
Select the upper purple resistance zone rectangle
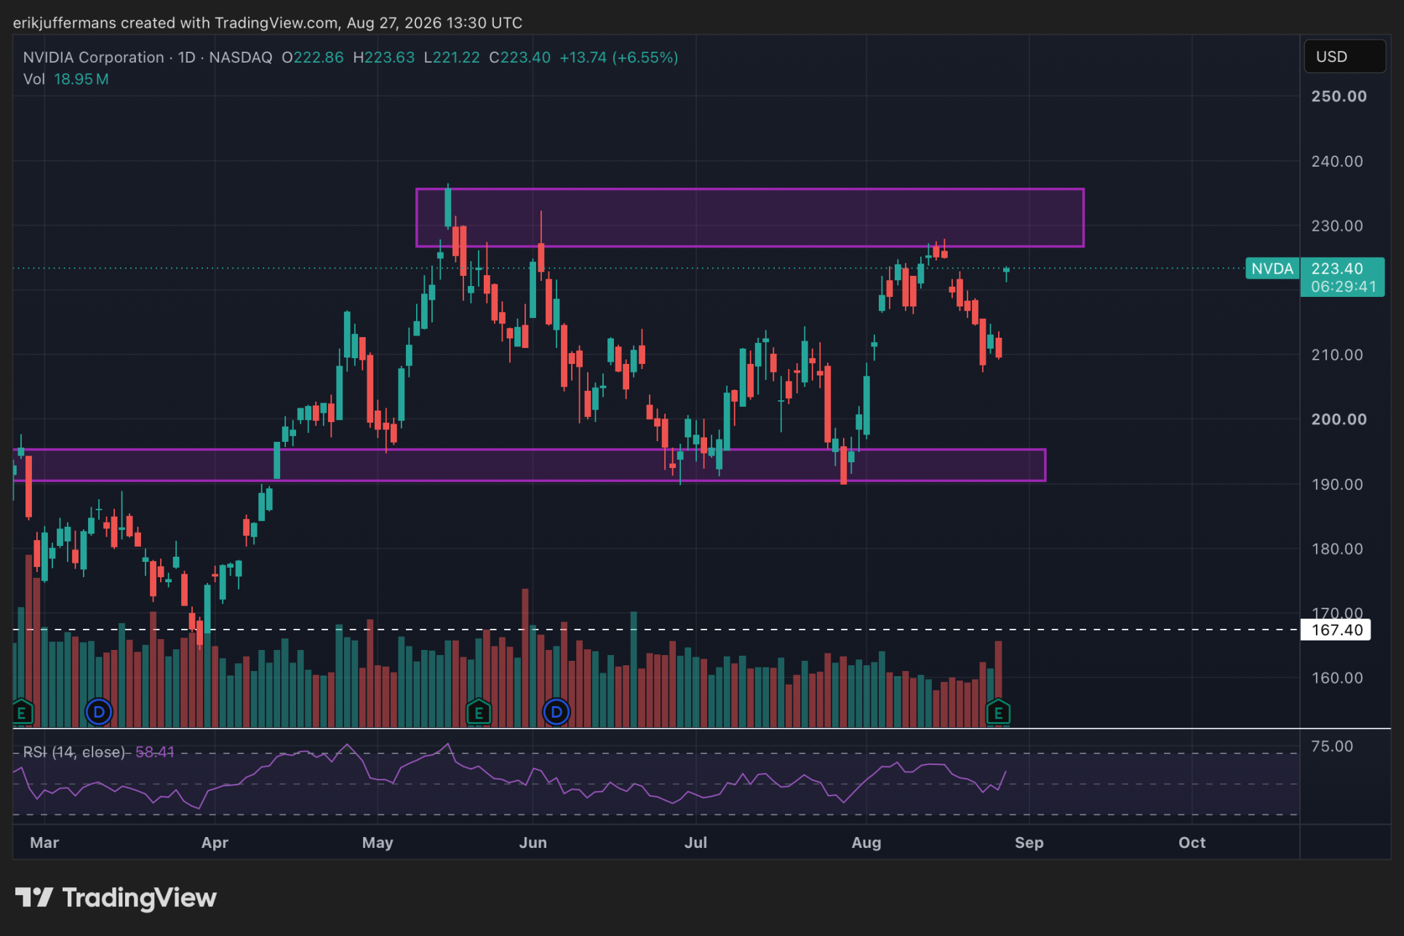pyautogui.click(x=750, y=218)
